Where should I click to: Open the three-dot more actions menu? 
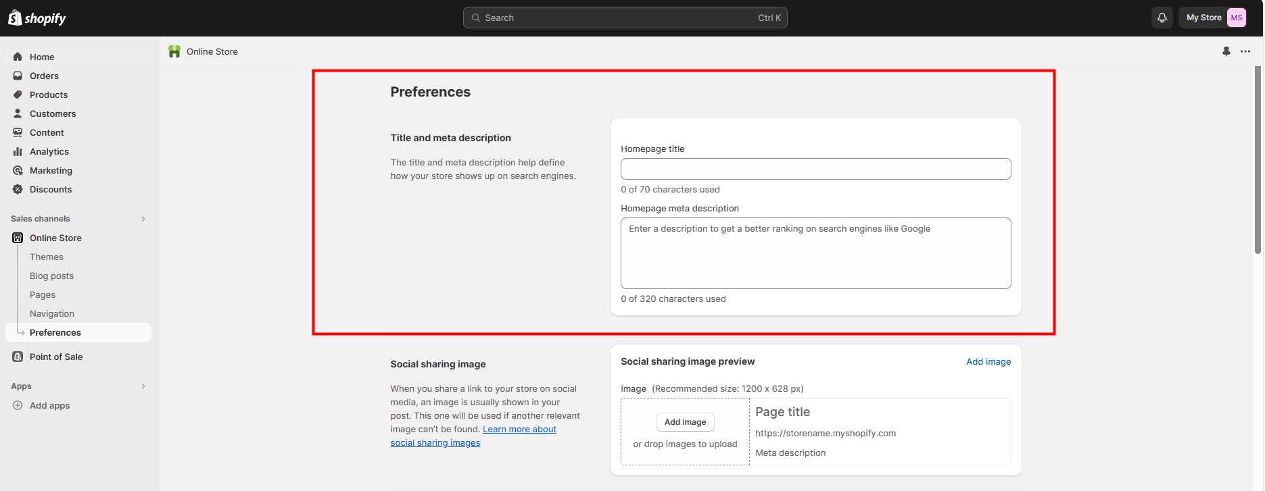(x=1245, y=51)
